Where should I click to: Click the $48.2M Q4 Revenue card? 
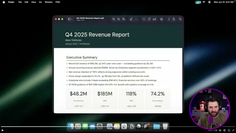[x=79, y=99]
